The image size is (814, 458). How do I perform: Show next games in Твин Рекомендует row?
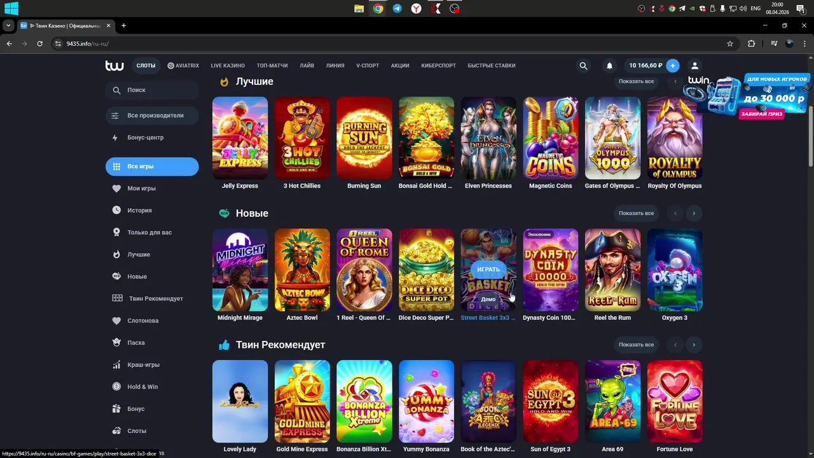(x=694, y=345)
